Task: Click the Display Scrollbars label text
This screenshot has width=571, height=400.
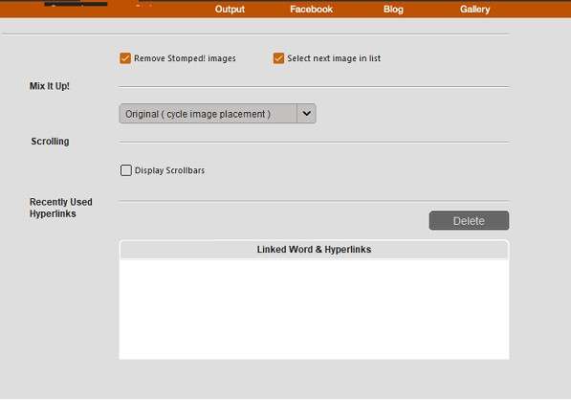Action: [x=169, y=170]
